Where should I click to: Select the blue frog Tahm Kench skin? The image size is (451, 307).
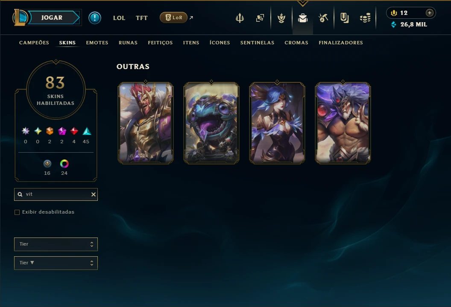pos(211,123)
